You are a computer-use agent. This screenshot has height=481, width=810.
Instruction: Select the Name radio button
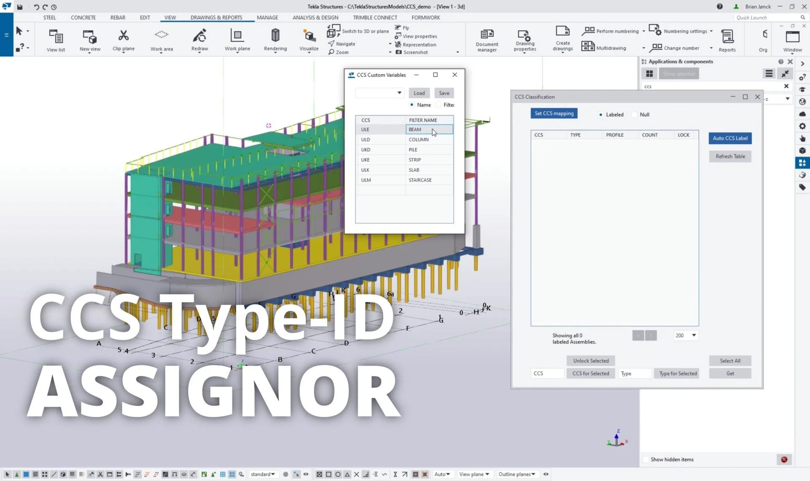[x=412, y=105]
